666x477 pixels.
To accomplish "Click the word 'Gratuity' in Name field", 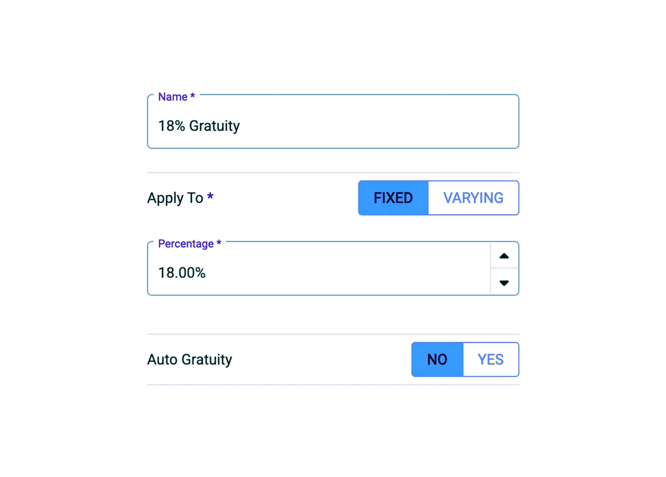I will tap(214, 126).
